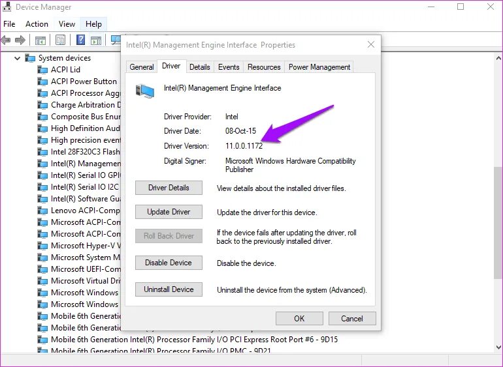Click the Forward arrow toolbar icon
Viewport: 503px width, 367px height.
[20, 40]
